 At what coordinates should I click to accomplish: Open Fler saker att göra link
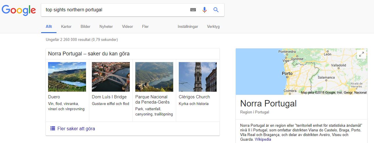pos(76,128)
